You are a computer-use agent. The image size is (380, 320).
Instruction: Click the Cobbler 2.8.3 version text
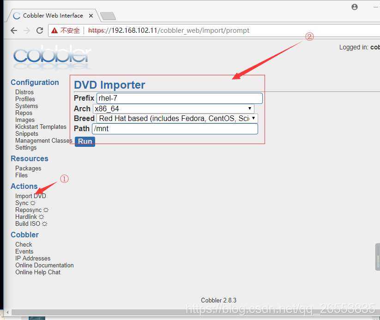pyautogui.click(x=218, y=300)
